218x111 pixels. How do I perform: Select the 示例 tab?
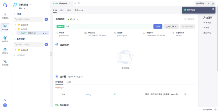69,82
